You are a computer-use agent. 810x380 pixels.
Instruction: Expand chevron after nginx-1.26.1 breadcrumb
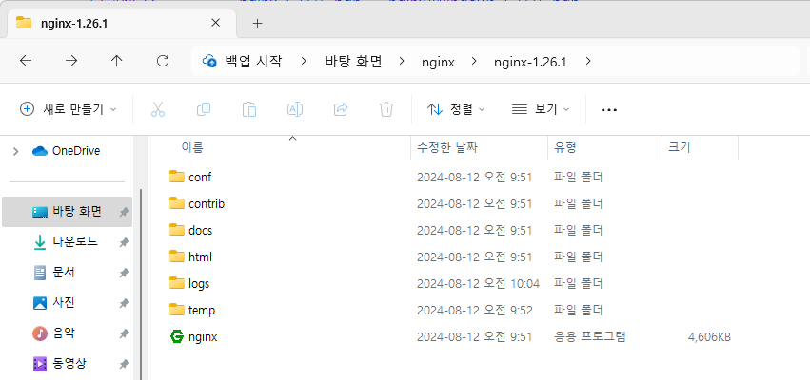[588, 62]
